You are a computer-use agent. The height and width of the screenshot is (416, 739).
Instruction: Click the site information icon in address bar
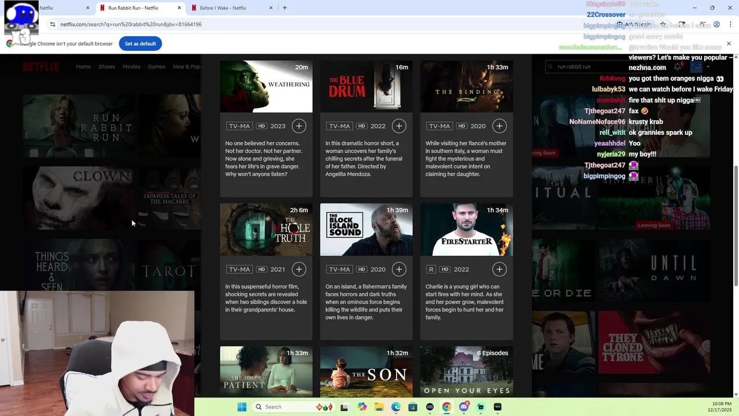53,24
